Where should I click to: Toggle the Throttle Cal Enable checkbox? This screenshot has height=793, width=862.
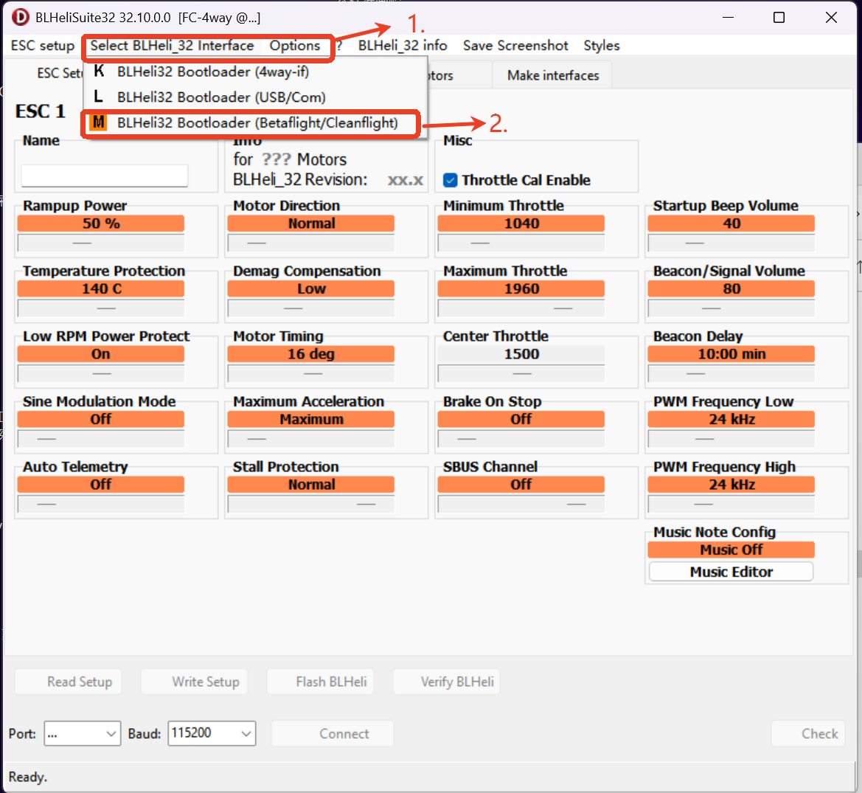451,180
